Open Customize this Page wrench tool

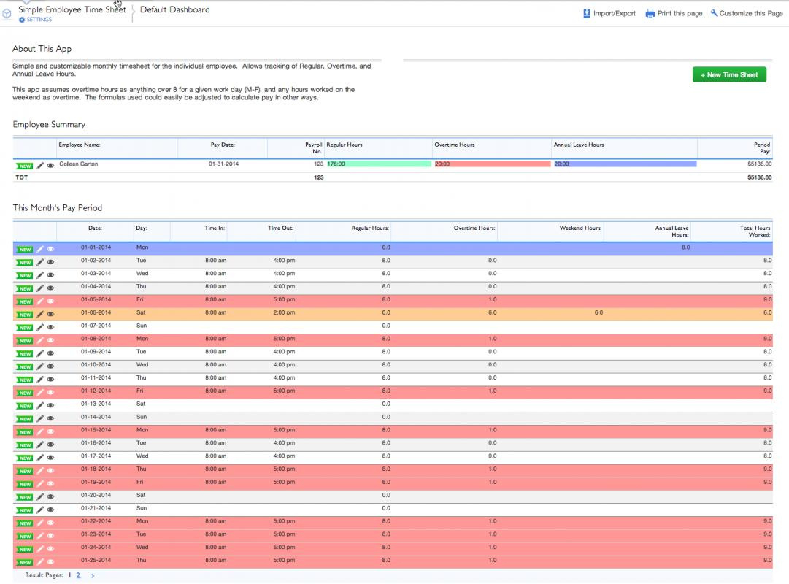712,12
